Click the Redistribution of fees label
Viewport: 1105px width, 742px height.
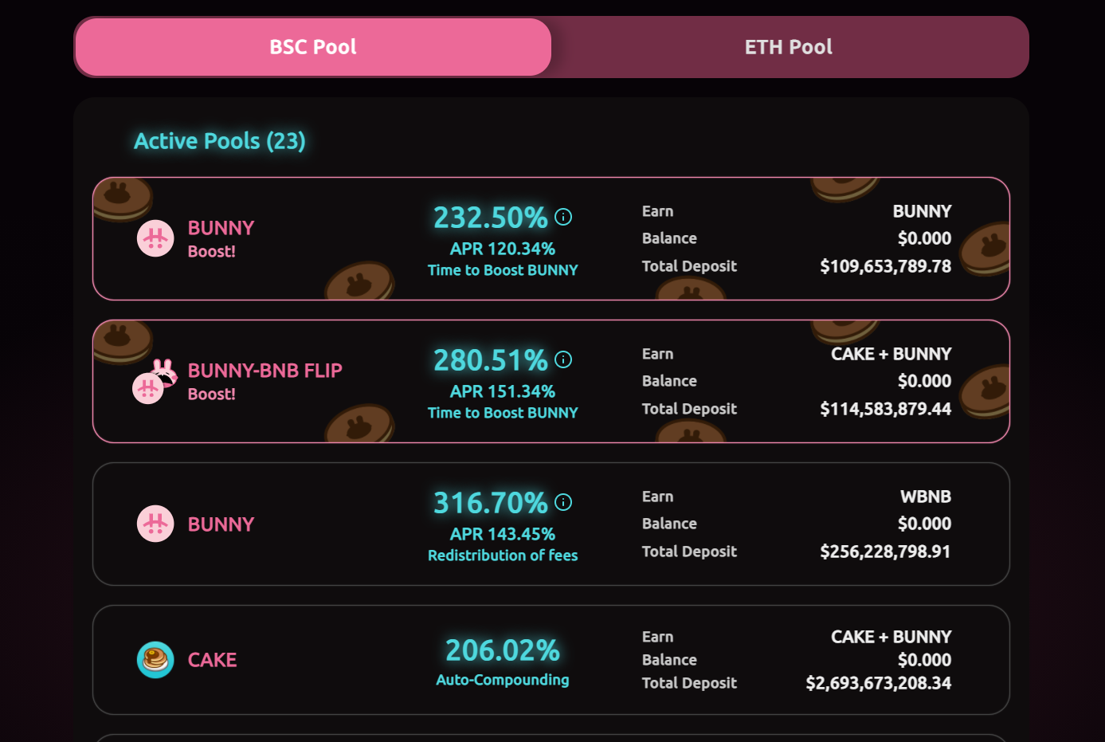click(503, 556)
